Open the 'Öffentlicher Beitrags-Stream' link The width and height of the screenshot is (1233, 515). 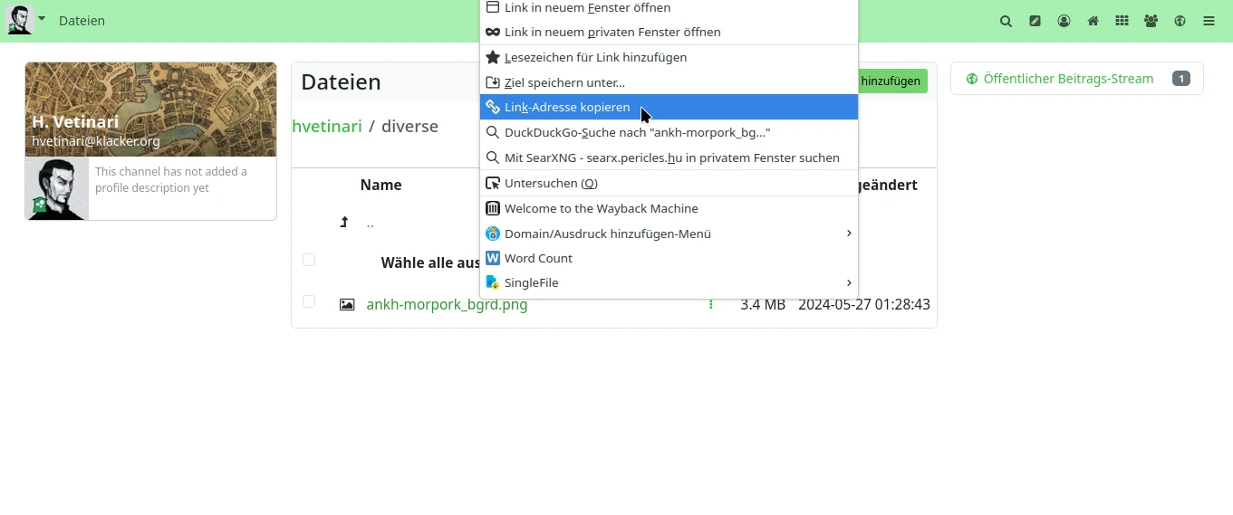(1067, 79)
